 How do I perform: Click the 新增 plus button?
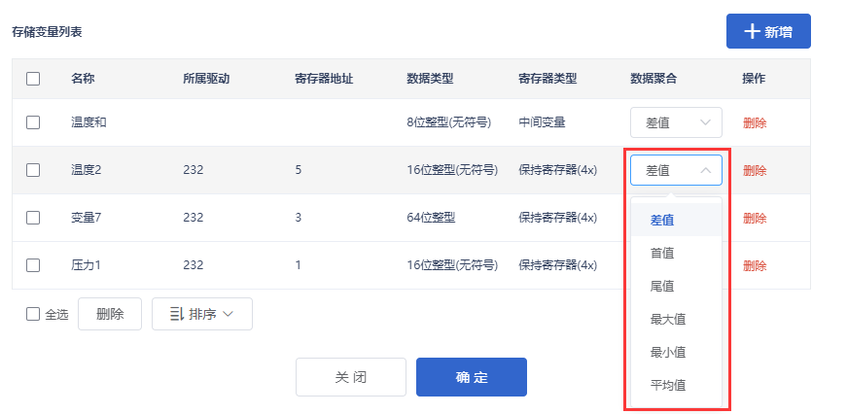(x=768, y=31)
